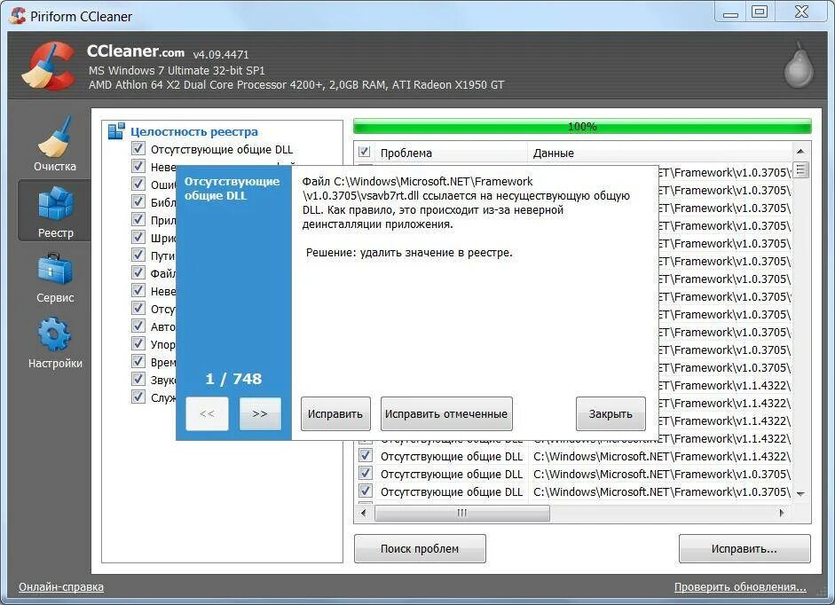Image resolution: width=835 pixels, height=605 pixels.
Task: Click the scan progress bar at 100%
Action: pos(582,127)
